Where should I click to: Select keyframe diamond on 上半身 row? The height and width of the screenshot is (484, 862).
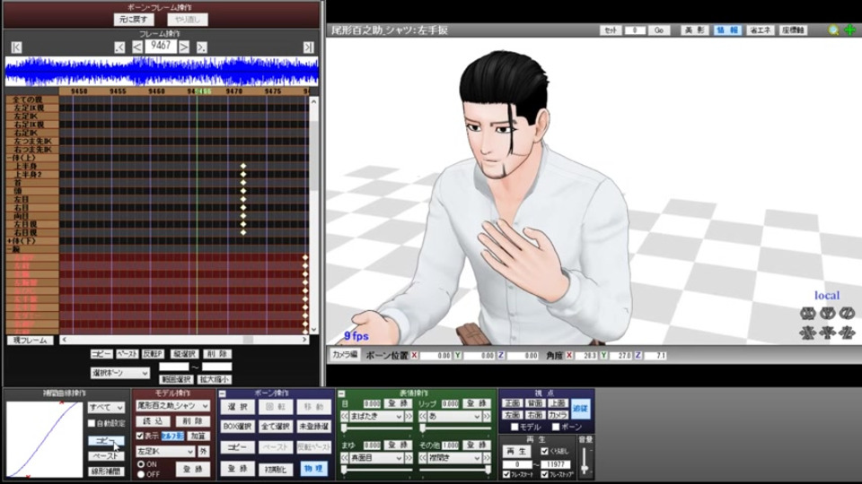point(243,166)
